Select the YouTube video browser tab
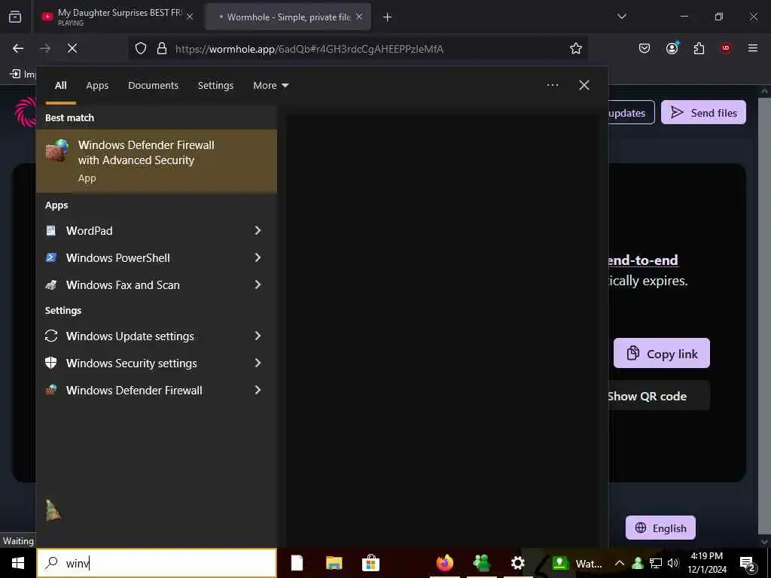771x578 pixels. [x=118, y=17]
